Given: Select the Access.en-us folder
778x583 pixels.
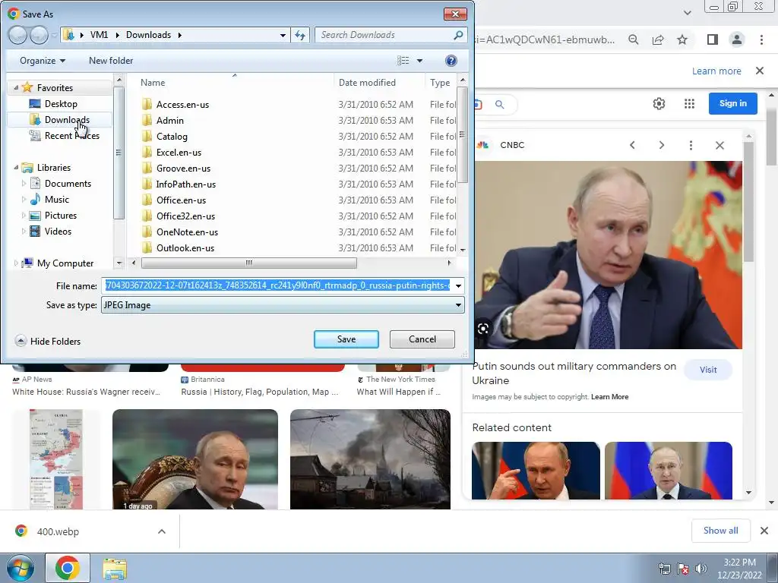Looking at the screenshot, I should click(x=182, y=105).
